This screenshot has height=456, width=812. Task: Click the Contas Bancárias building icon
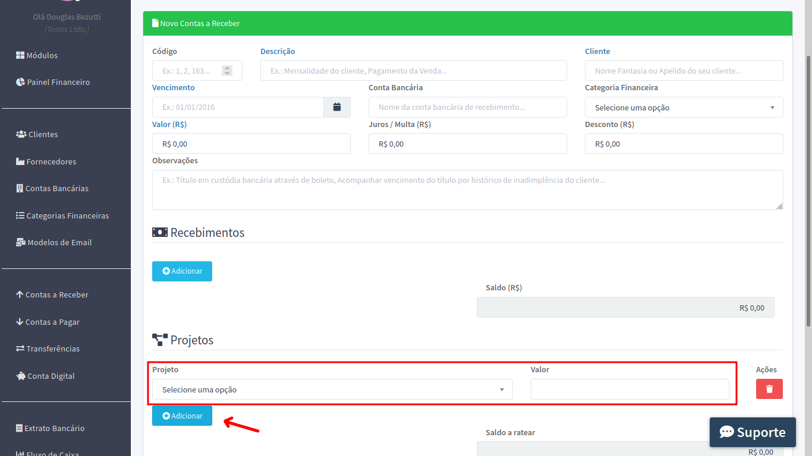point(20,188)
